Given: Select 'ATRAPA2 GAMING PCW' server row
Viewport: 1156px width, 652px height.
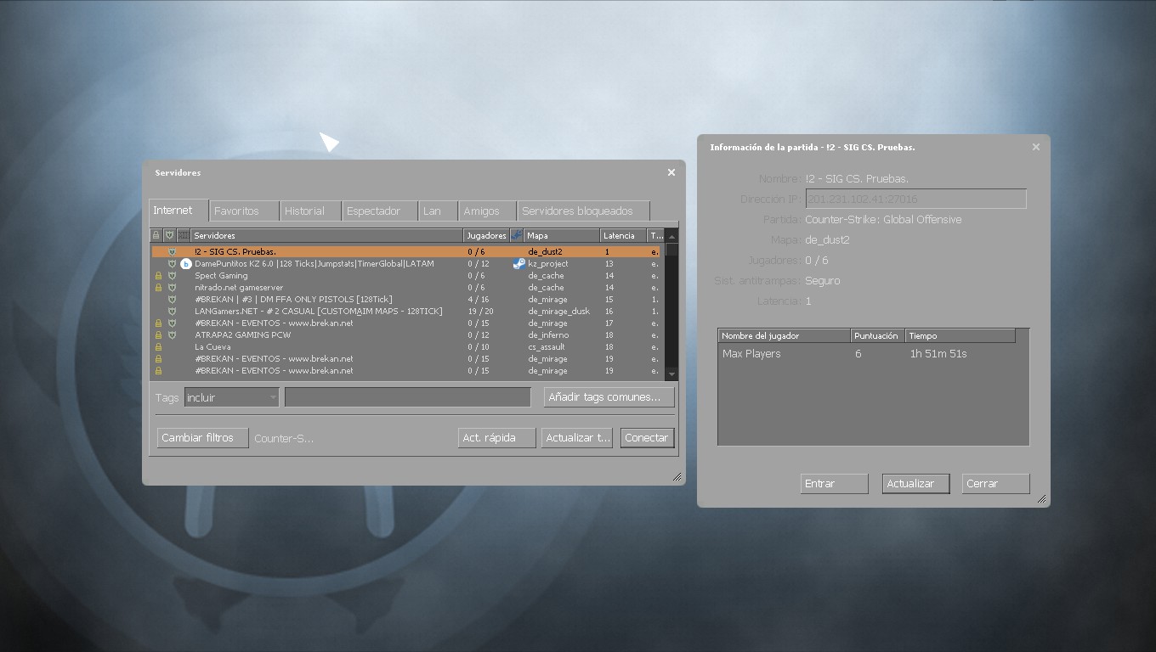Looking at the screenshot, I should tap(406, 335).
